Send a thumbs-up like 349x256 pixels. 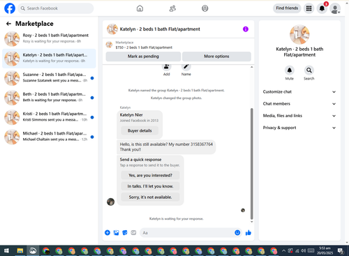click(248, 232)
